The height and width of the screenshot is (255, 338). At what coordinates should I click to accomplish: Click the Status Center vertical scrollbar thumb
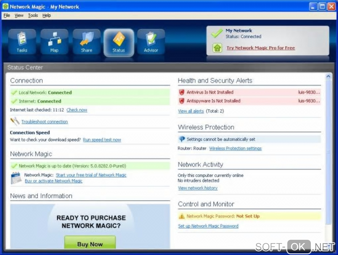tap(328, 152)
